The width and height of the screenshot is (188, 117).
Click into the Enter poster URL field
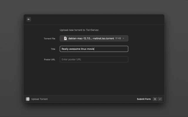click(x=94, y=59)
